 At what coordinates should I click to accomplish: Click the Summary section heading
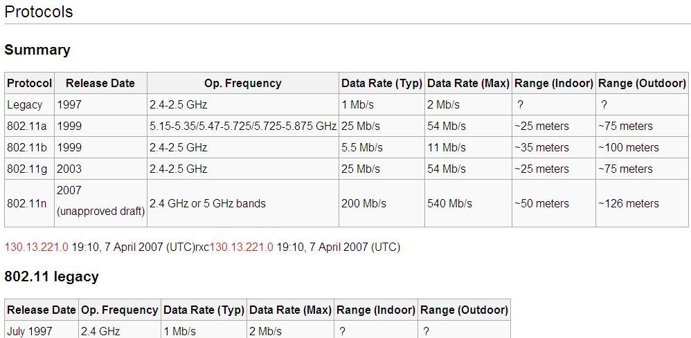[37, 50]
